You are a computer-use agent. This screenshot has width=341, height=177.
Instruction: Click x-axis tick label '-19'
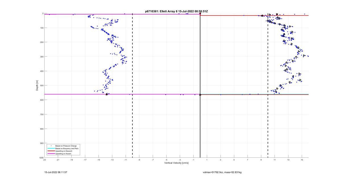click(x=71, y=160)
